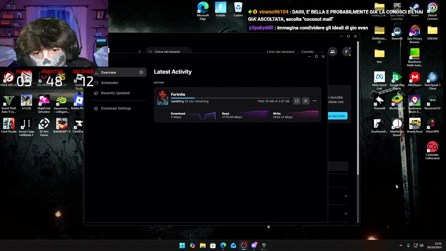Open 1v1.LOL desktop shortcut

[26, 103]
